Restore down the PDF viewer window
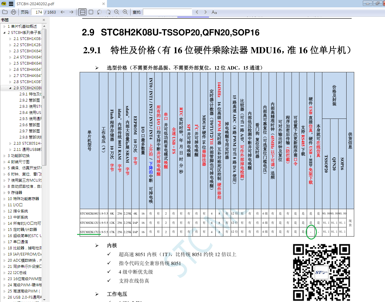 [378, 3]
